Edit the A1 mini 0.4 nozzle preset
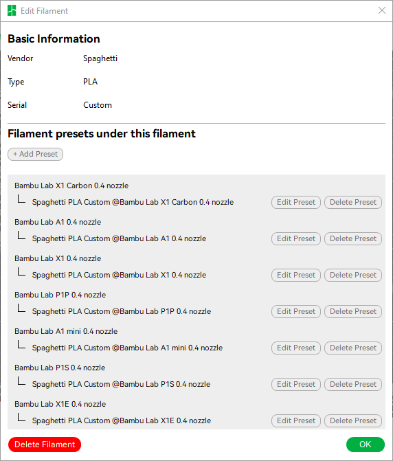Image resolution: width=393 pixels, height=461 pixels. pyautogui.click(x=296, y=348)
